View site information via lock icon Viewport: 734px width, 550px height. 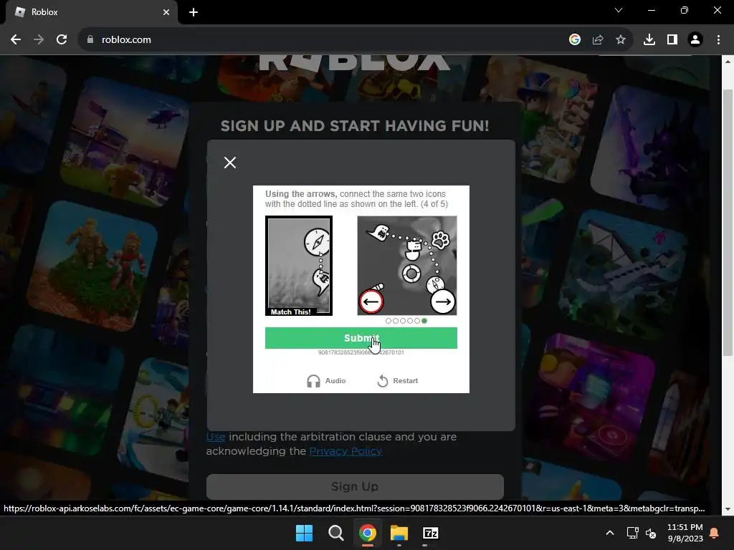coord(90,40)
